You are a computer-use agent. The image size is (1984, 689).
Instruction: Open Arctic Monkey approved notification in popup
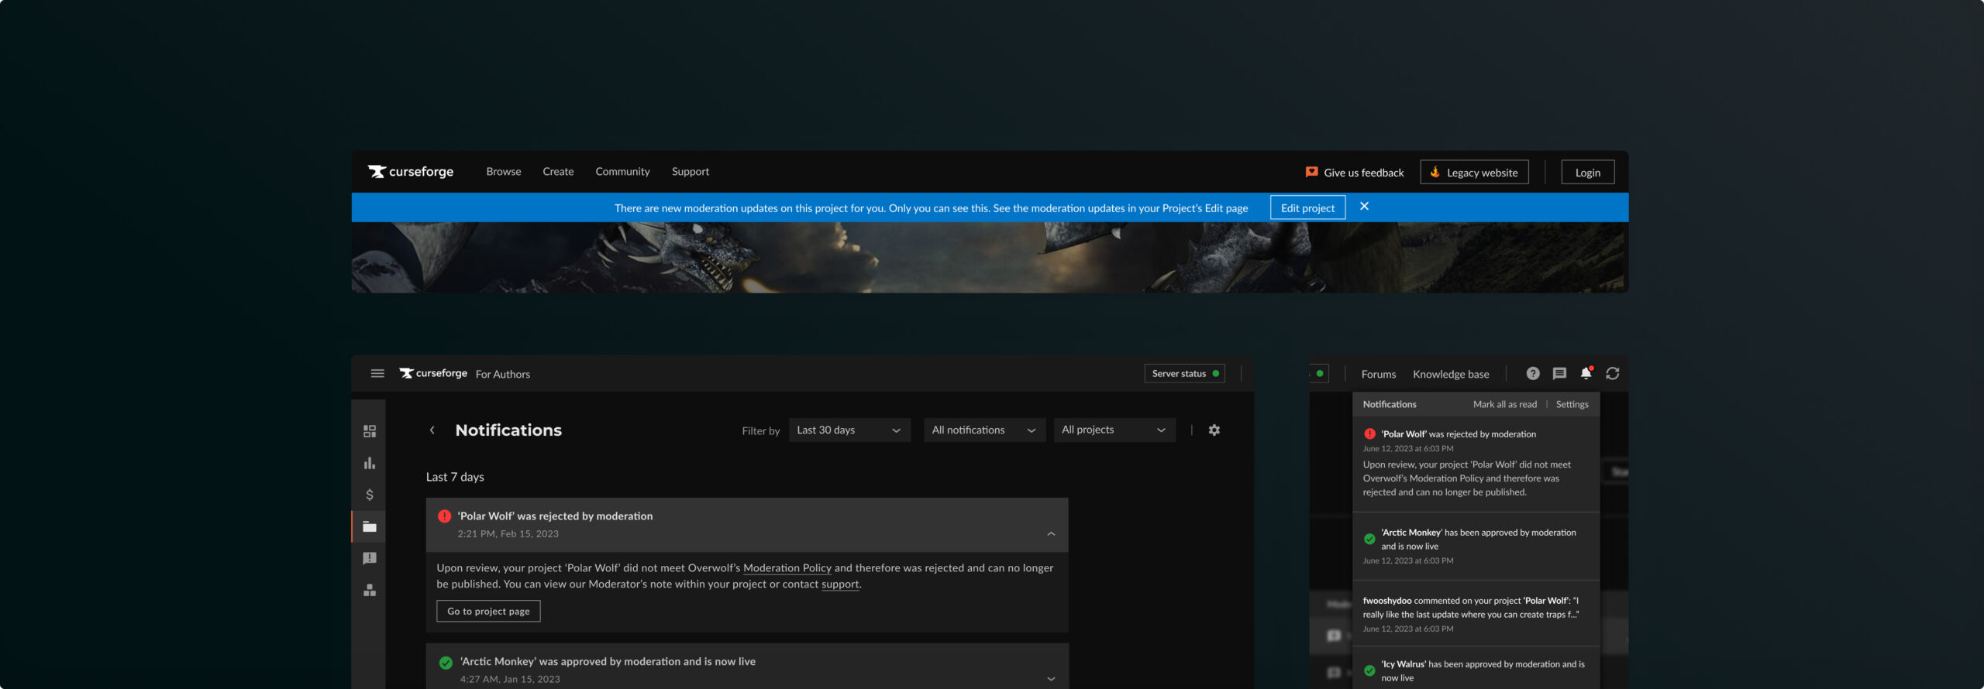click(1476, 546)
